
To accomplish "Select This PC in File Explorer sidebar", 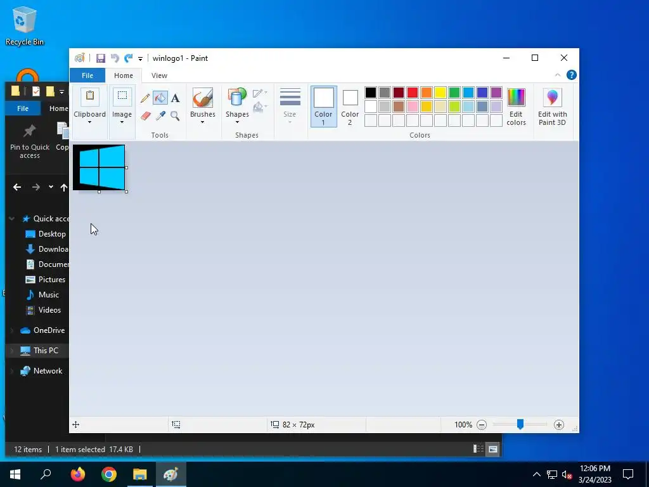I will 39,351.
